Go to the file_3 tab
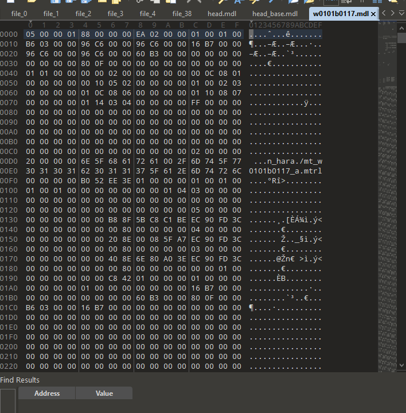This screenshot has height=413, width=406. tap(115, 14)
